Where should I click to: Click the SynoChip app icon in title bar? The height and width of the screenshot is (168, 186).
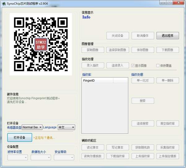4,3
